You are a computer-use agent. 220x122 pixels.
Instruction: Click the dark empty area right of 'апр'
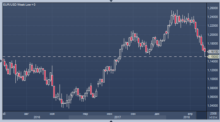click(x=201, y=115)
